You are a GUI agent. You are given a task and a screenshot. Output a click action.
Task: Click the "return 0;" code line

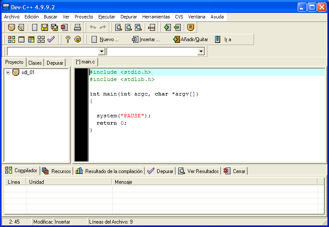pos(111,123)
